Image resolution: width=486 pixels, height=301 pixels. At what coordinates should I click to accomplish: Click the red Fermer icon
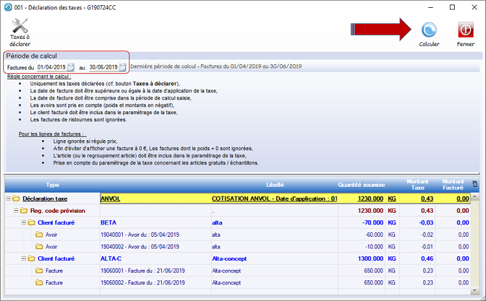click(465, 30)
